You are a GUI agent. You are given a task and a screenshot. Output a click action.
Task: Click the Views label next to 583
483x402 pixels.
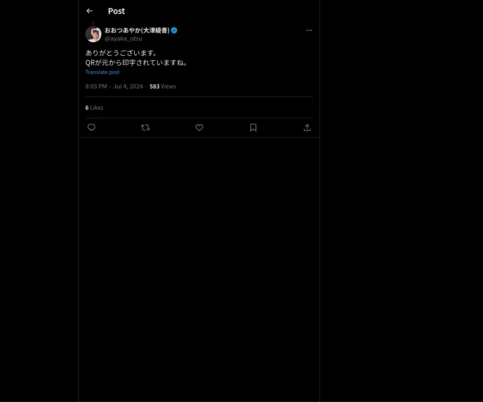click(168, 86)
